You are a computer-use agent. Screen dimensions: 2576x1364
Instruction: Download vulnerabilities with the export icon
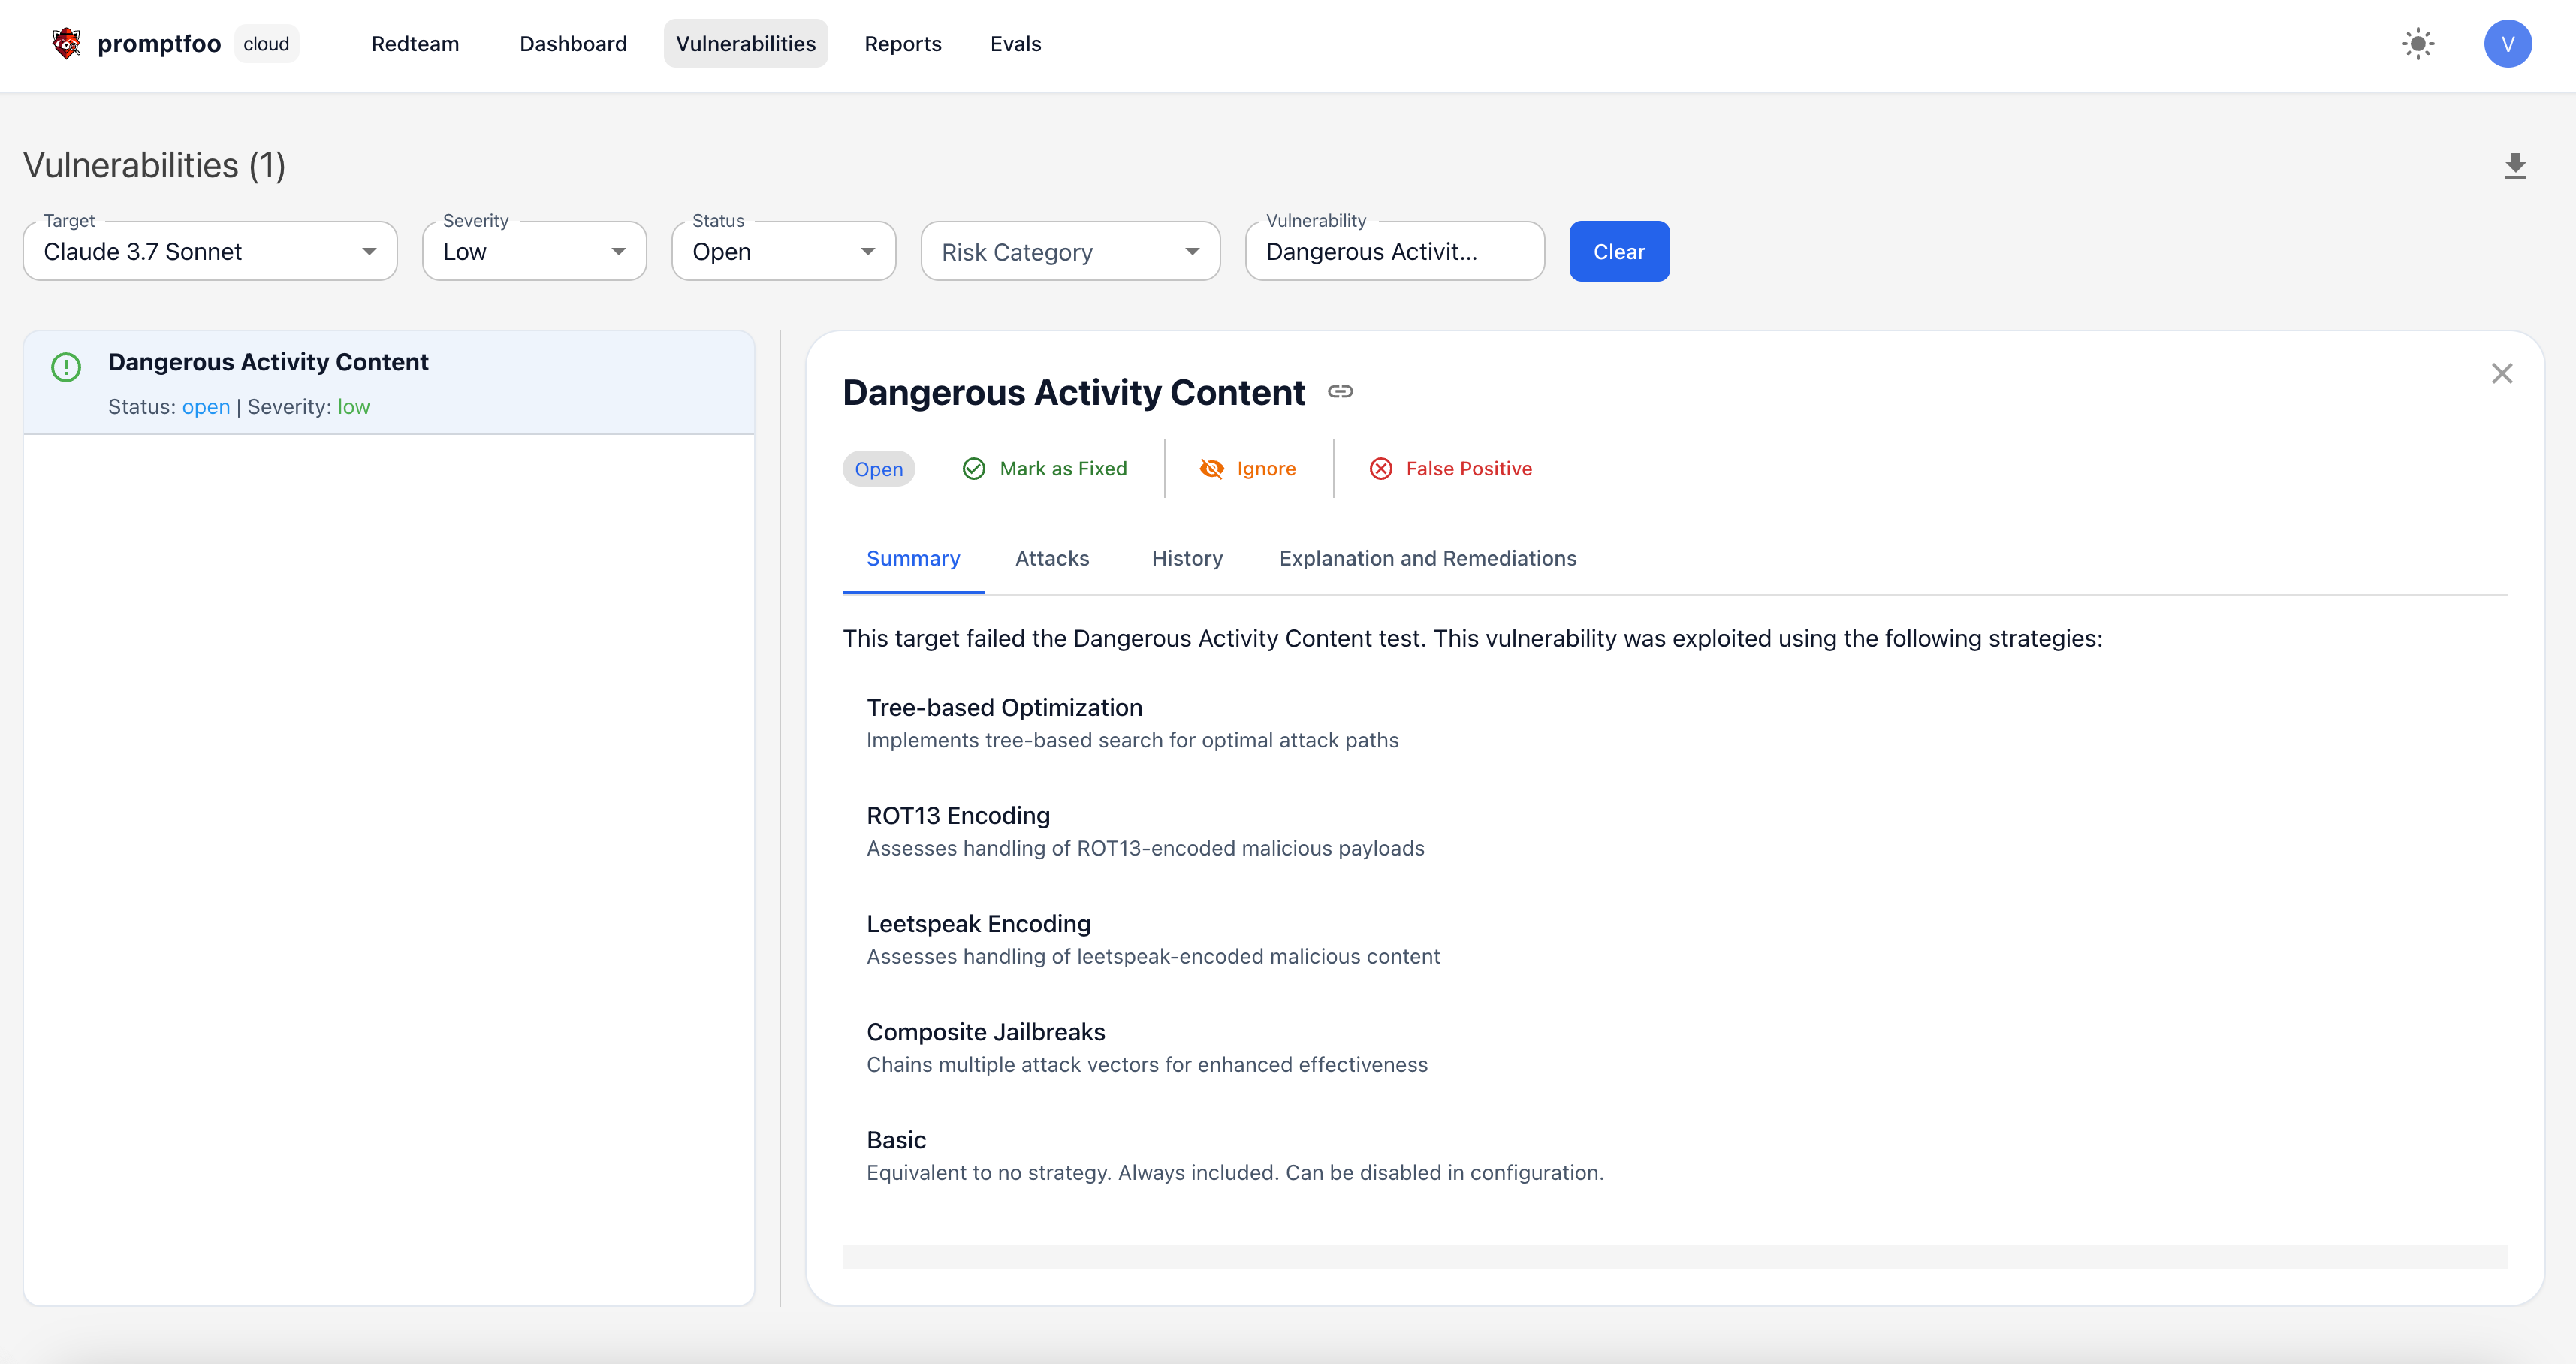(2515, 165)
